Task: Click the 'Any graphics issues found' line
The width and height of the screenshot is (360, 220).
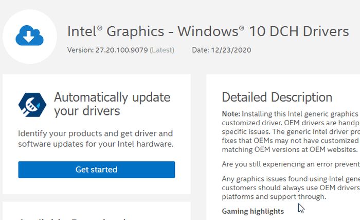Action: [291, 179]
